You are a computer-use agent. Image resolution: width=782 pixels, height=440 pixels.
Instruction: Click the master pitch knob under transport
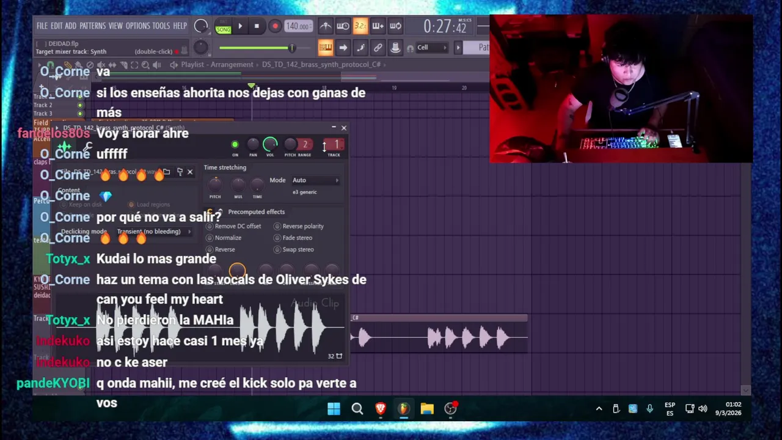(x=200, y=48)
